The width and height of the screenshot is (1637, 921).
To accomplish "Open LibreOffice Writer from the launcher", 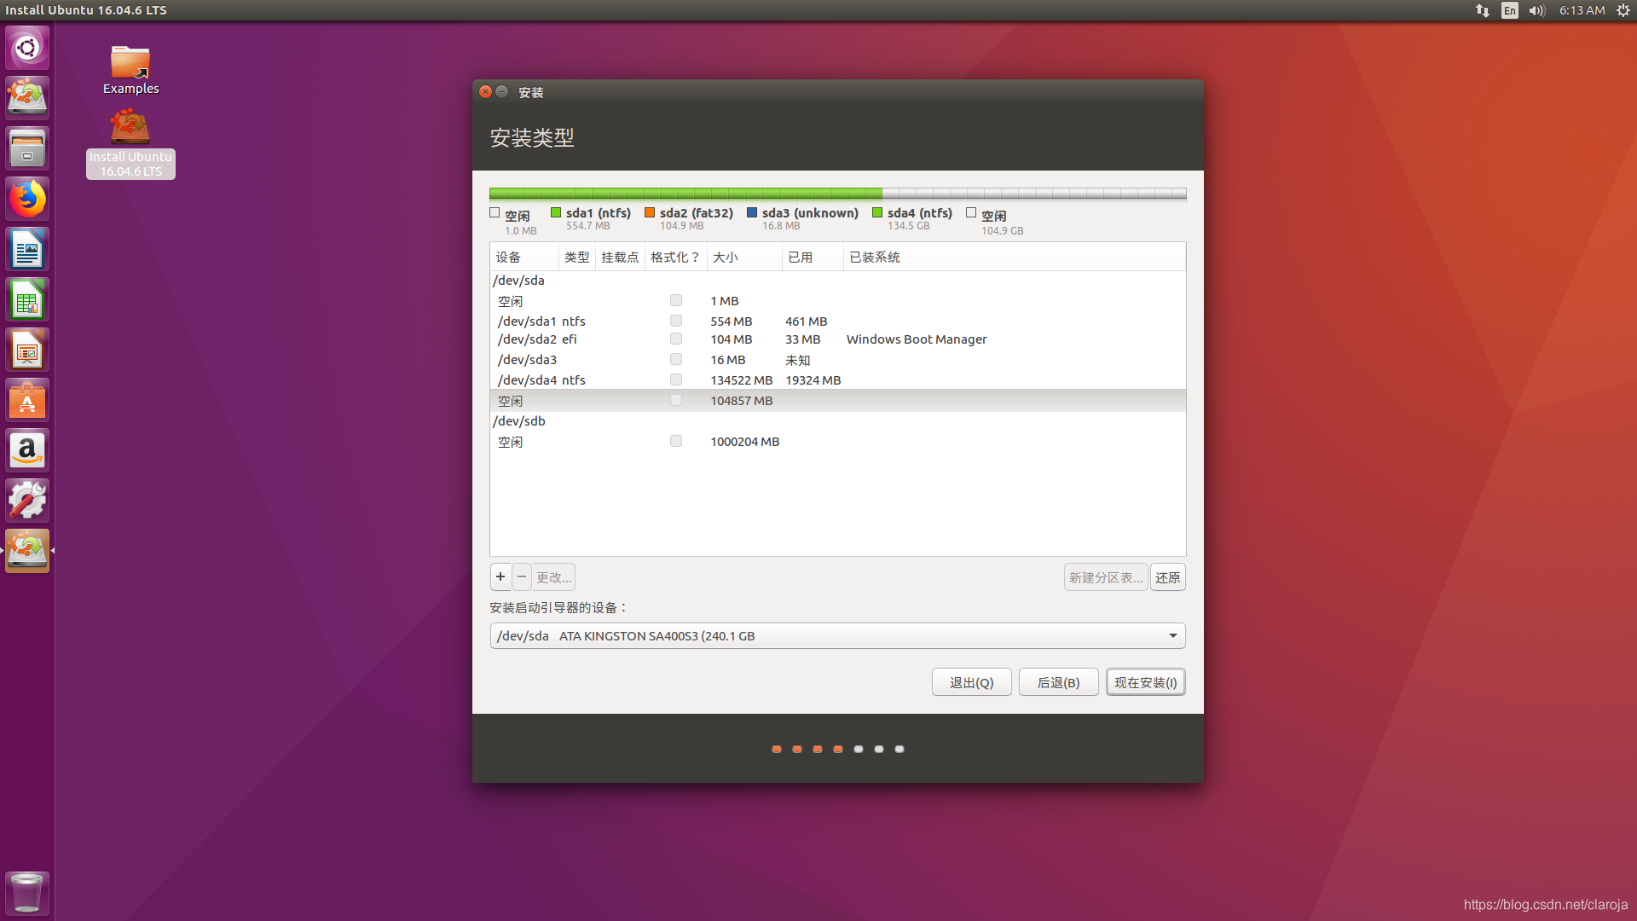I will (x=27, y=250).
